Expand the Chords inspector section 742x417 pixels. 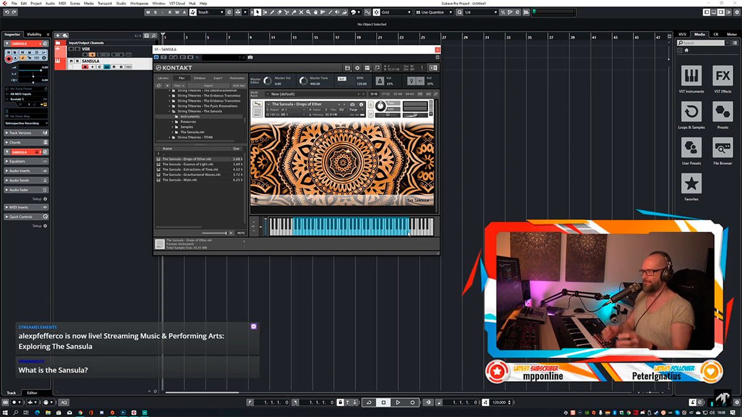pyautogui.click(x=27, y=142)
